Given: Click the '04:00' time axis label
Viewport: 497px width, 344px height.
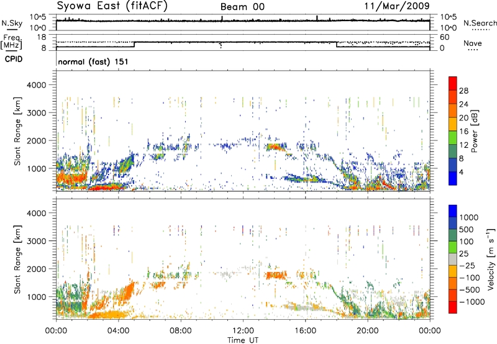Looking at the screenshot, I should click(x=118, y=330).
